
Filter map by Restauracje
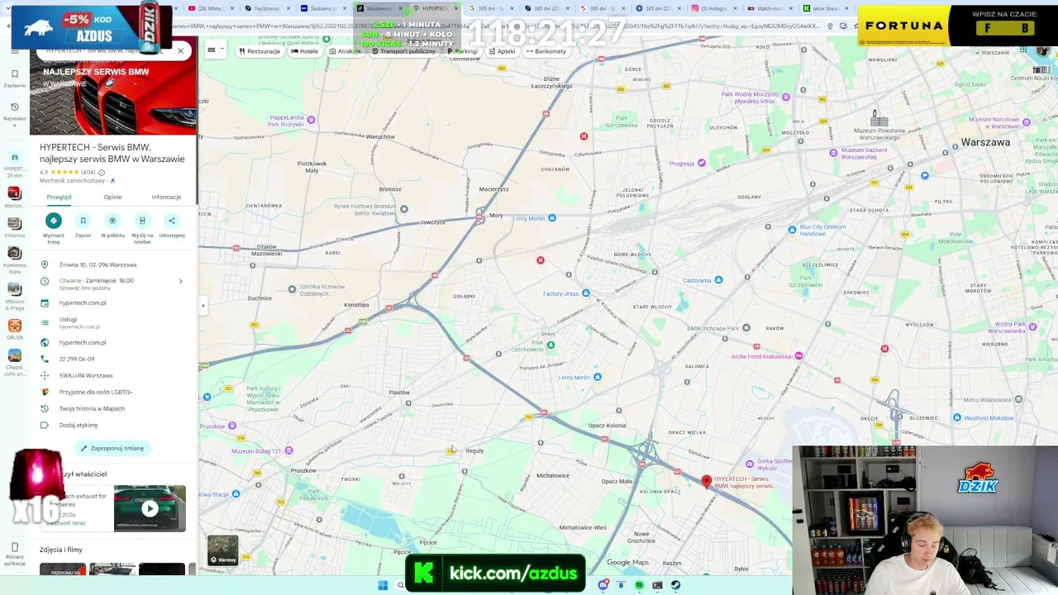point(260,51)
